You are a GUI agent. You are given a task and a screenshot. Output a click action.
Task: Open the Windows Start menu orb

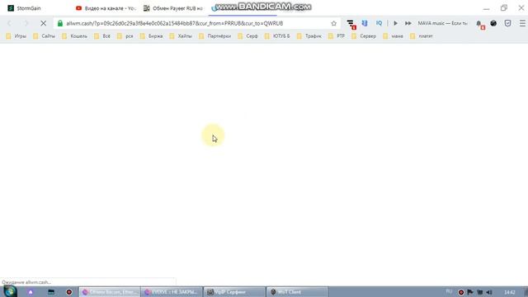click(10, 291)
